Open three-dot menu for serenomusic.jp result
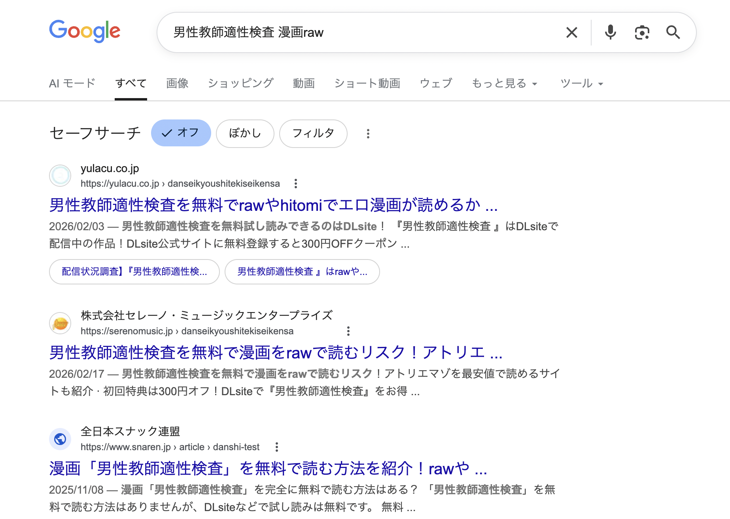 click(x=348, y=331)
